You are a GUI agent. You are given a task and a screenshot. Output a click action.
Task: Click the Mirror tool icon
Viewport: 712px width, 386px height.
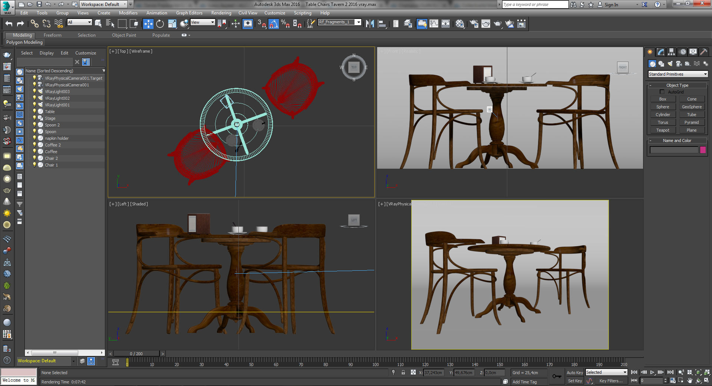[370, 24]
